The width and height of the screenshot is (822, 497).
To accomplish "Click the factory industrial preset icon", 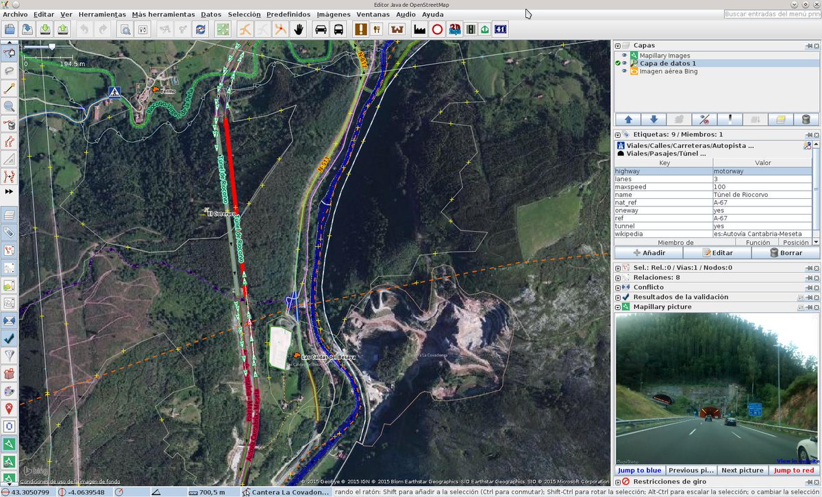I will (x=420, y=29).
